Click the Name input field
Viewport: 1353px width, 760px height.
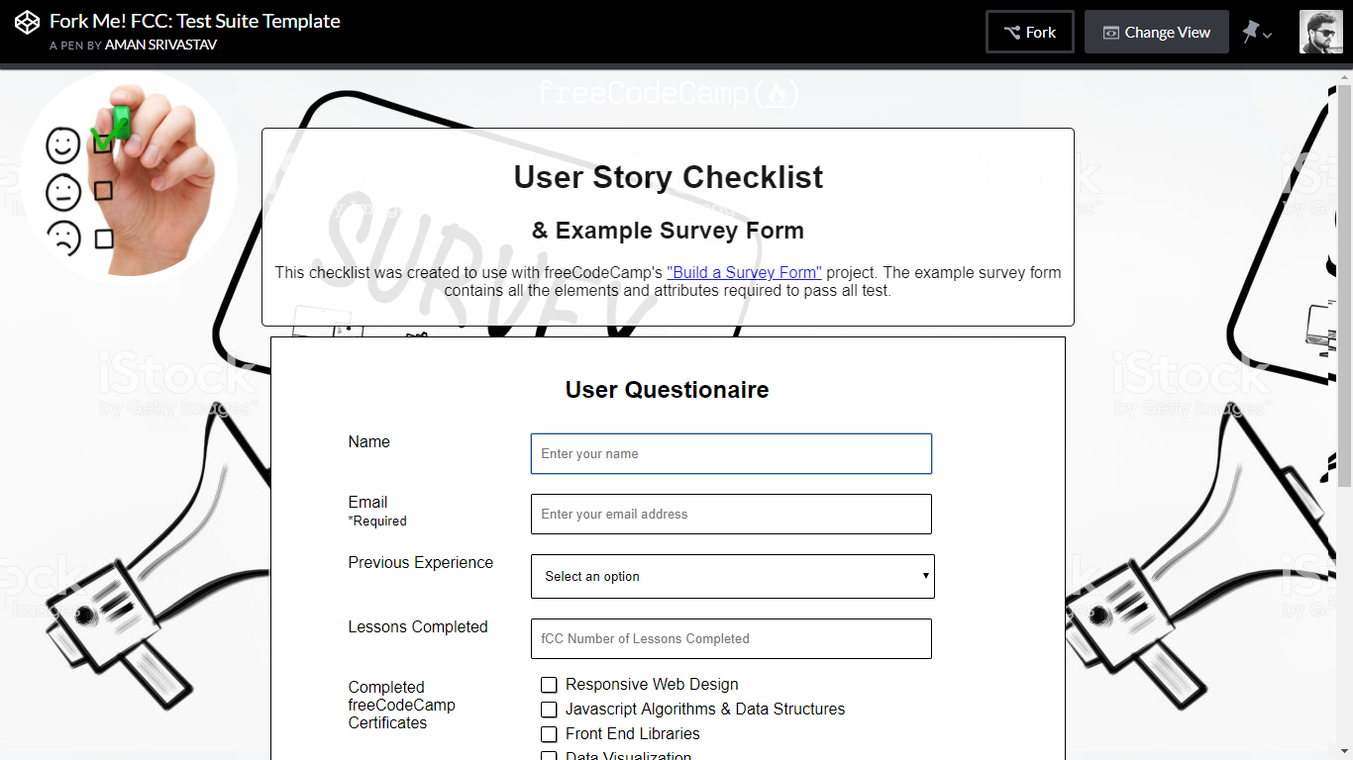(x=731, y=453)
